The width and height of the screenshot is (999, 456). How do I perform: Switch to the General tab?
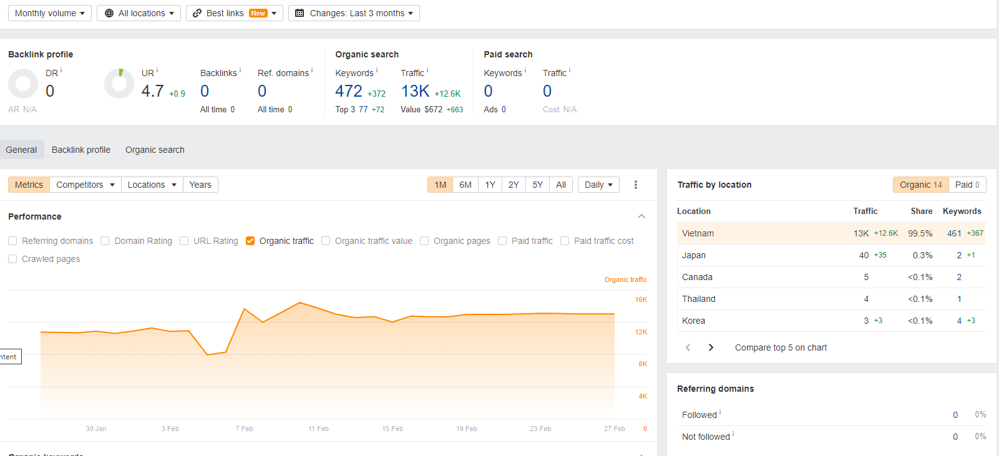click(21, 150)
